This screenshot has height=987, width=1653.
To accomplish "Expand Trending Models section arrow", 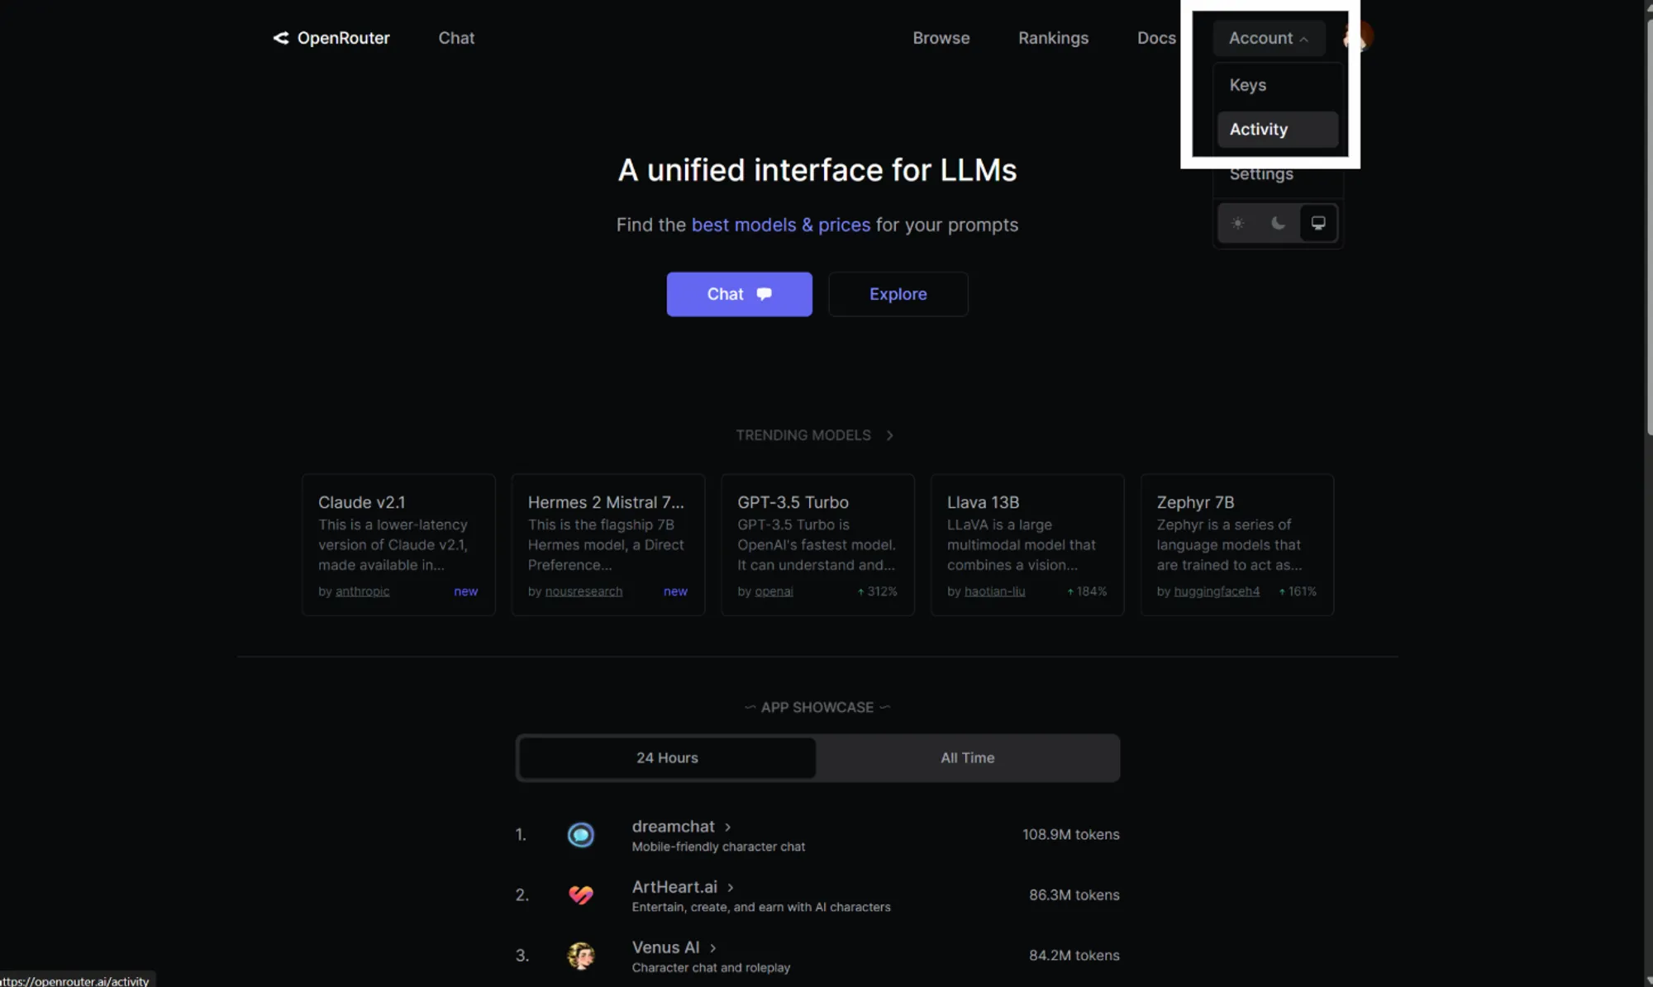I will (888, 434).
